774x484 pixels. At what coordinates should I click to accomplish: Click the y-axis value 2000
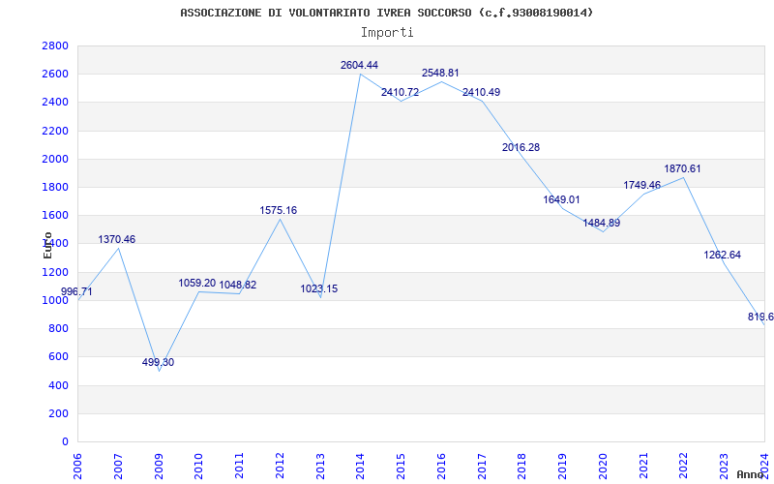tap(55, 159)
